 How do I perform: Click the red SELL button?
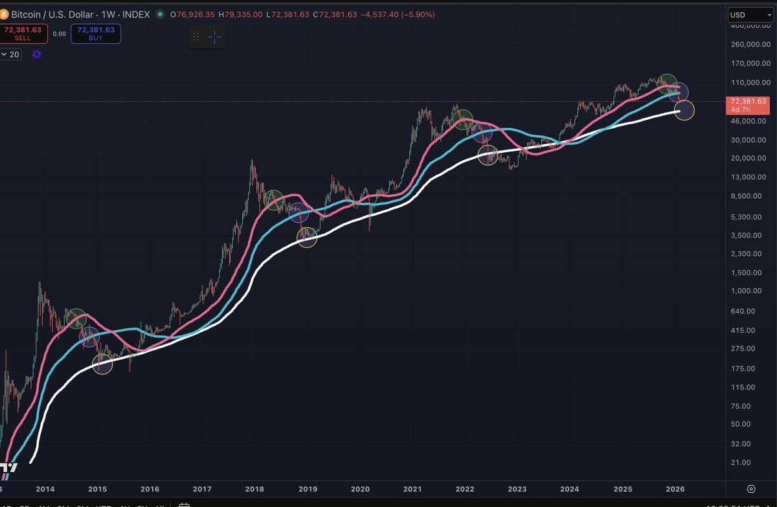pos(23,32)
